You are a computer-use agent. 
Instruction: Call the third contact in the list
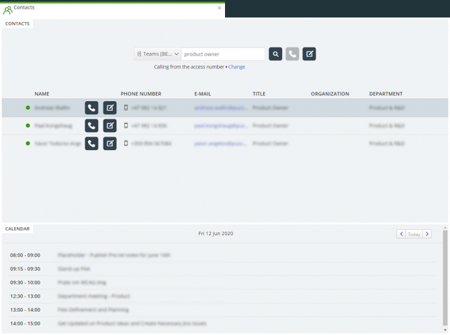(x=91, y=143)
